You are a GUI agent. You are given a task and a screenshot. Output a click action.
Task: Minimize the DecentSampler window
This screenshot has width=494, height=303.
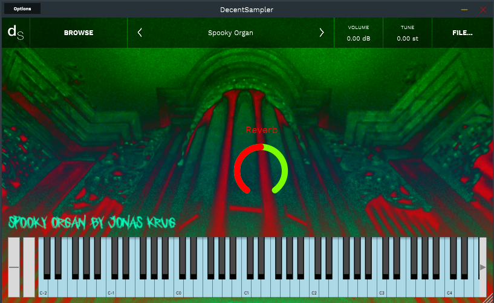(464, 10)
